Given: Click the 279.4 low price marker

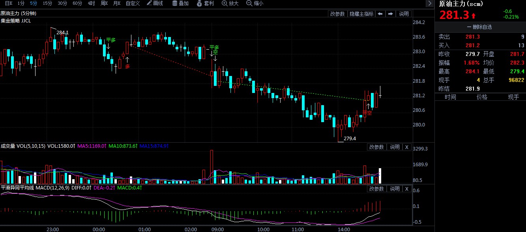Looking at the screenshot, I should pos(350,139).
